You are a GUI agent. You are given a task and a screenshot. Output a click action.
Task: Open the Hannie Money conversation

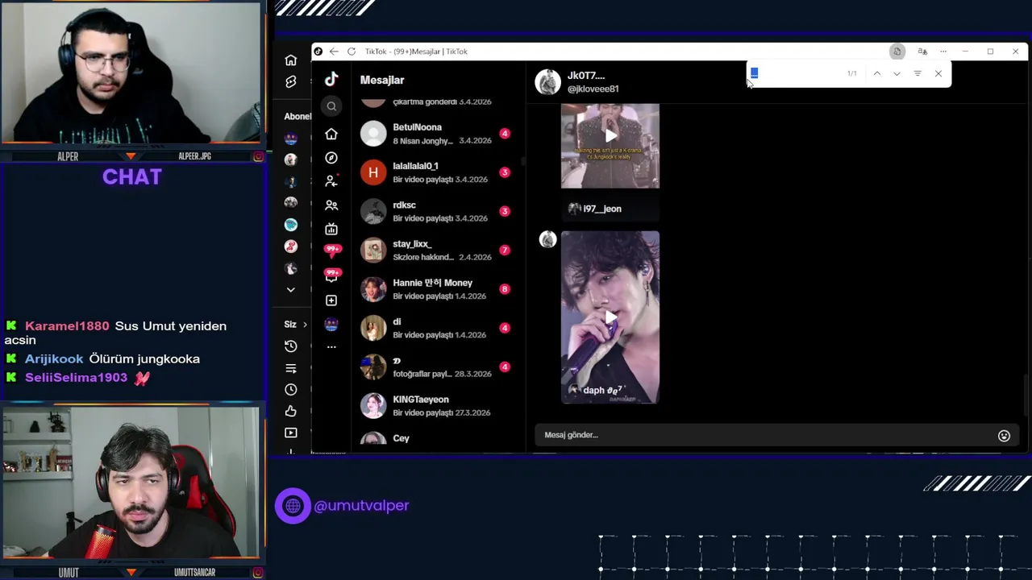(x=438, y=289)
